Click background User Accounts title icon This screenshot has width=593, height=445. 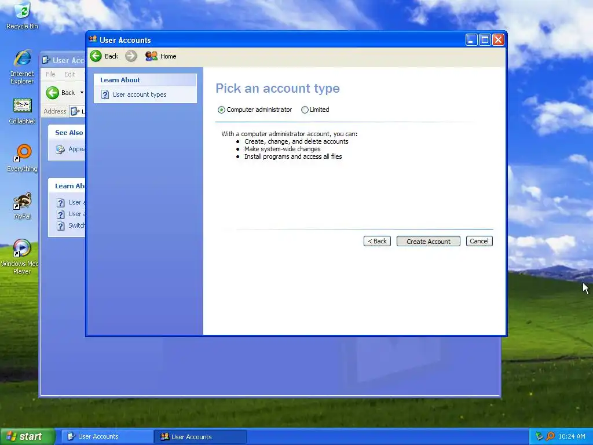tap(46, 60)
